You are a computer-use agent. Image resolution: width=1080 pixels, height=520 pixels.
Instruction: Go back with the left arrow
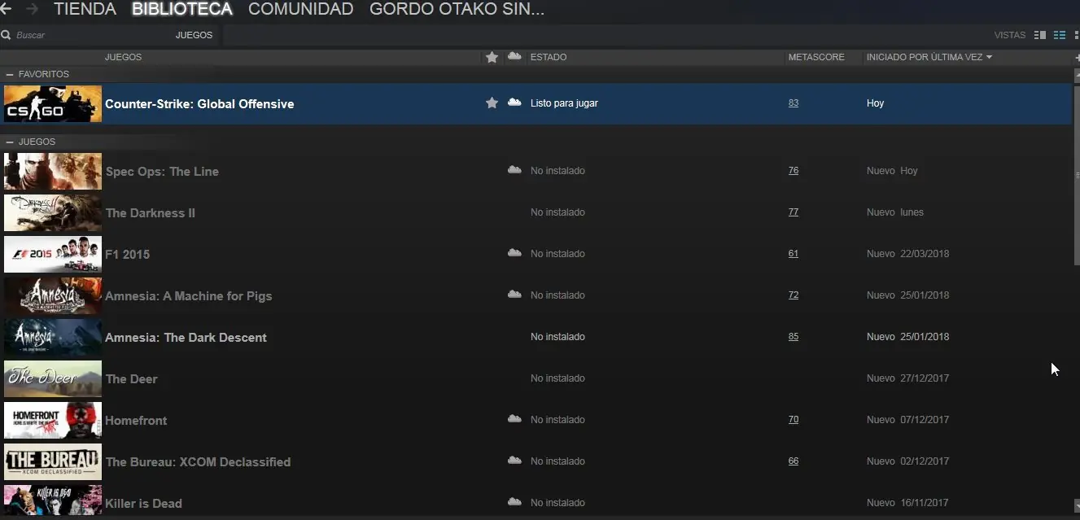(6, 9)
